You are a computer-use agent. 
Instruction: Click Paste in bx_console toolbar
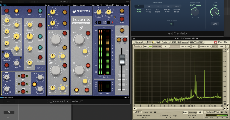coord(75,5)
